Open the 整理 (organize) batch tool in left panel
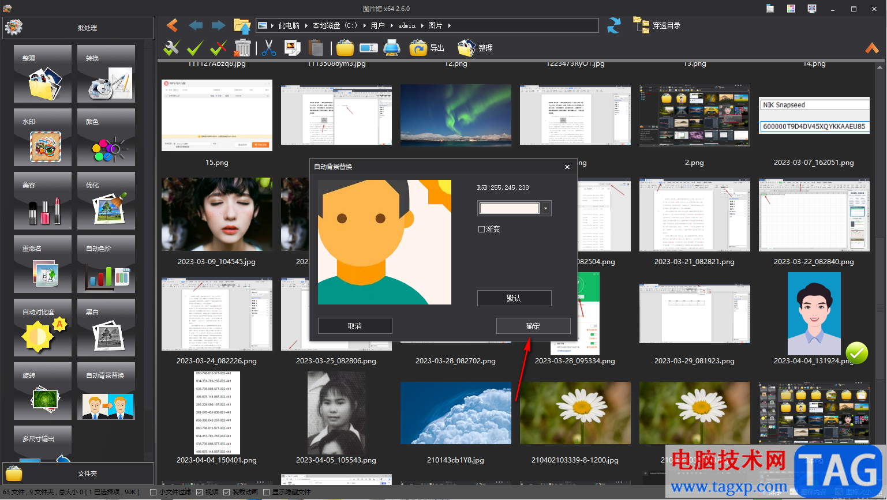 coord(43,74)
